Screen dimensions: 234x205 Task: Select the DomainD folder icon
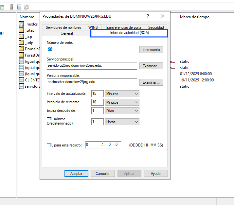[x=22, y=49]
